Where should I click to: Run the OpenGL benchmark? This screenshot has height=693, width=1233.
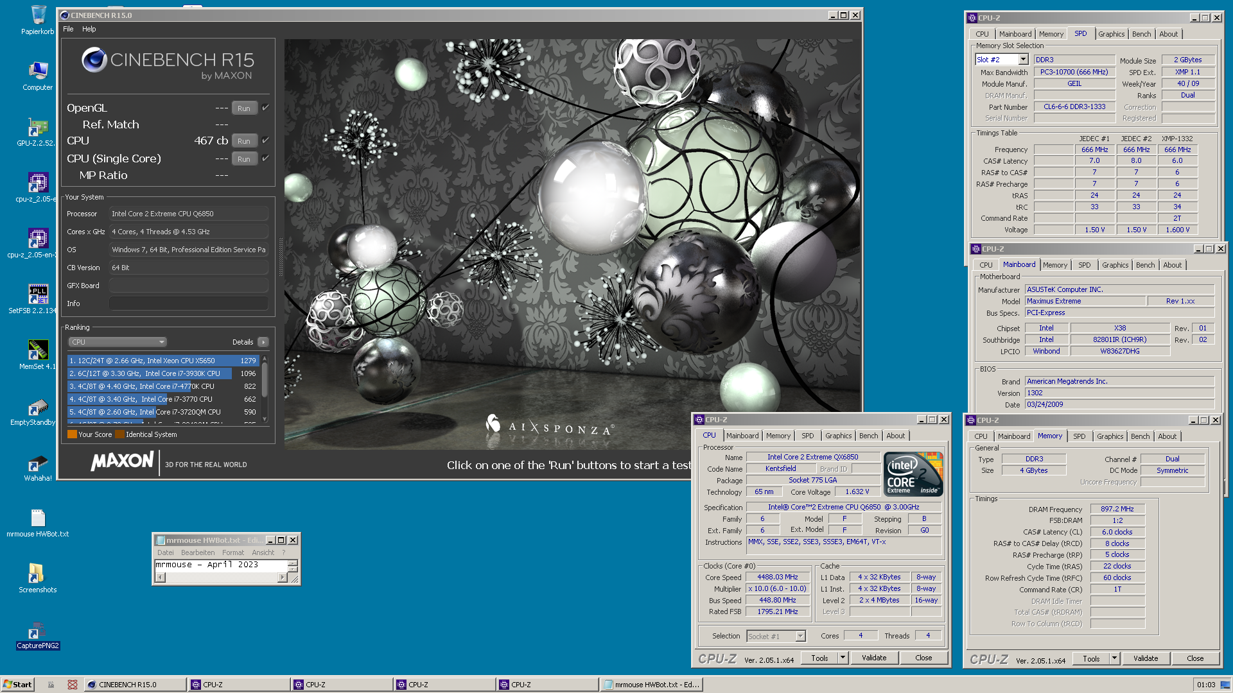pyautogui.click(x=244, y=108)
